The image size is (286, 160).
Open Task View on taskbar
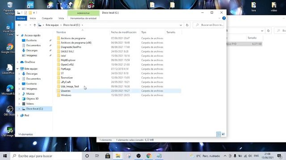[97, 156]
